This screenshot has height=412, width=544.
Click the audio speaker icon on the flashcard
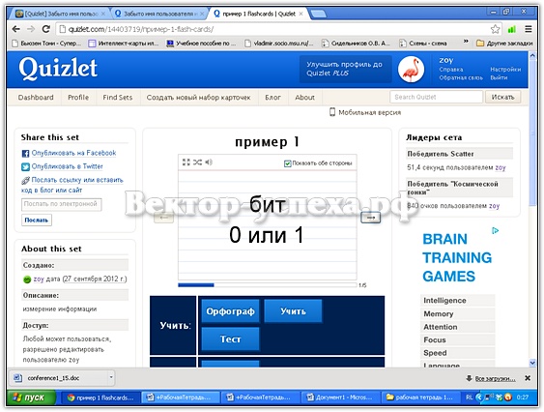tap(209, 162)
